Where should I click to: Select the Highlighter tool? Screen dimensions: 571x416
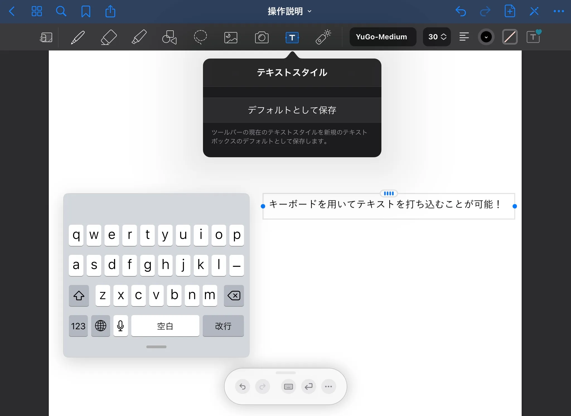[139, 37]
